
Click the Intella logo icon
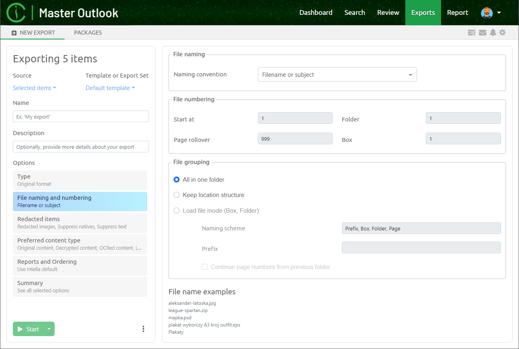pos(16,12)
